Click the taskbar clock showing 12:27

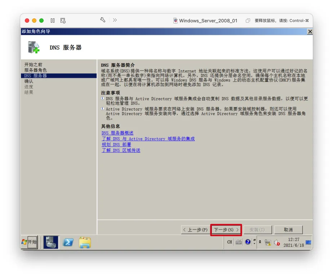coord(294,242)
